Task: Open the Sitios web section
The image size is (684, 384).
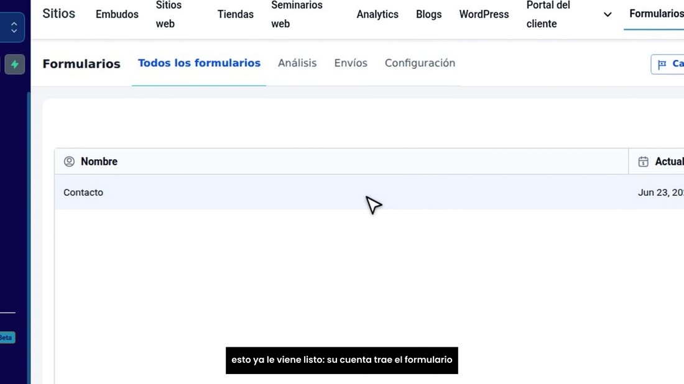Action: (x=169, y=14)
